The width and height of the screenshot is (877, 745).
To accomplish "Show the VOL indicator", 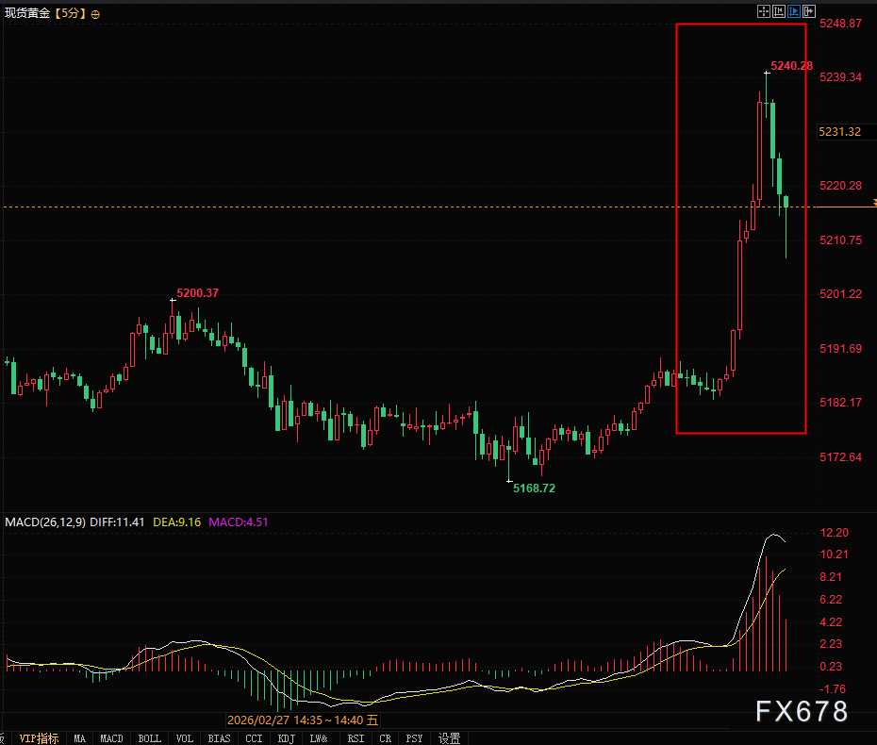I will [185, 737].
